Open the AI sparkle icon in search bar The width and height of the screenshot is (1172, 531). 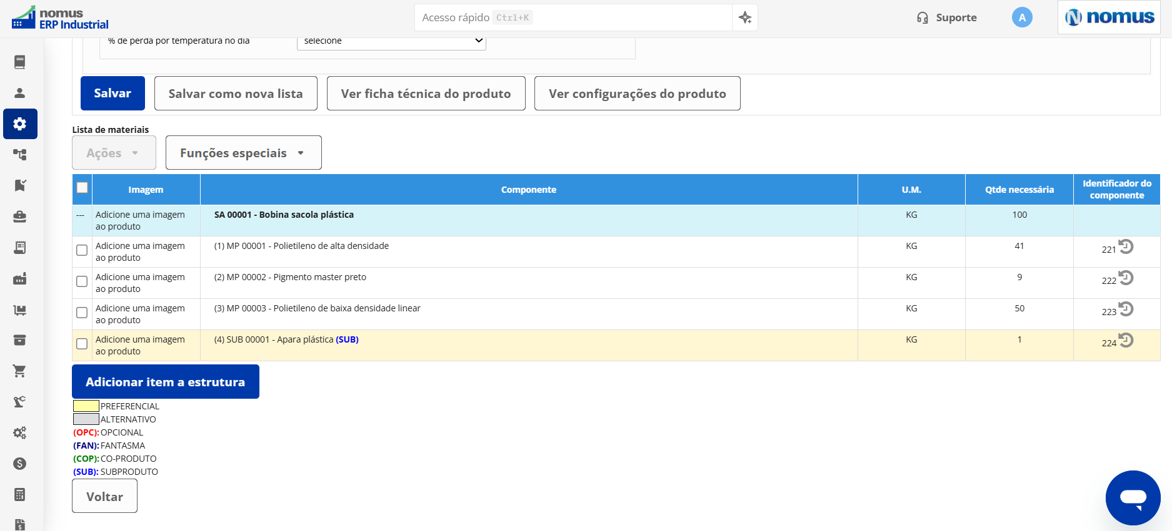point(745,17)
